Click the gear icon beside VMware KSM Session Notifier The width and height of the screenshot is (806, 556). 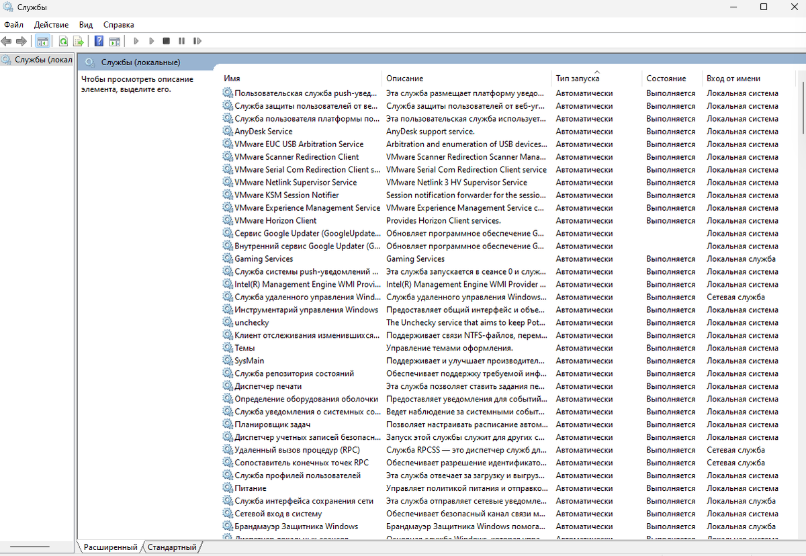click(228, 195)
